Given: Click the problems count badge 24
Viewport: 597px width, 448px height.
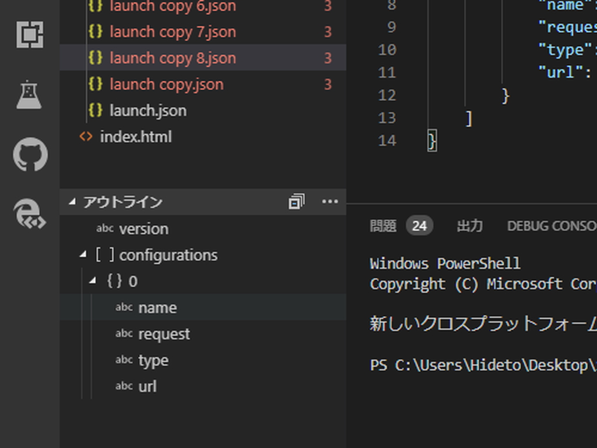Looking at the screenshot, I should click(419, 226).
